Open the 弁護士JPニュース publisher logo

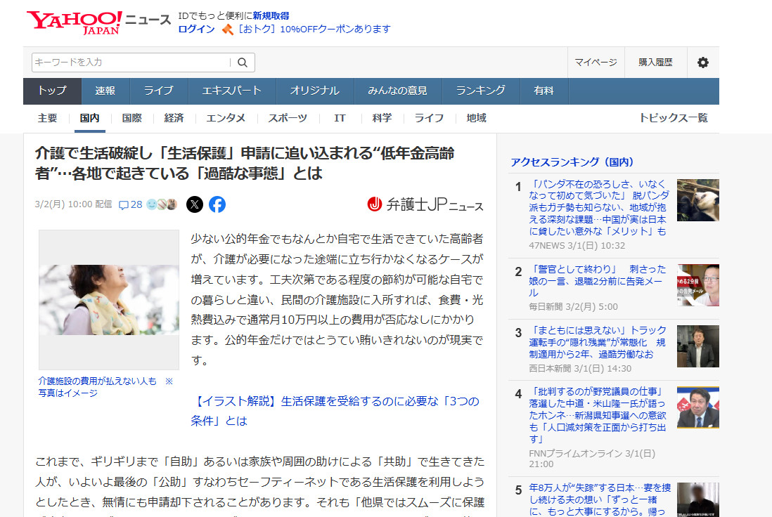pyautogui.click(x=425, y=204)
